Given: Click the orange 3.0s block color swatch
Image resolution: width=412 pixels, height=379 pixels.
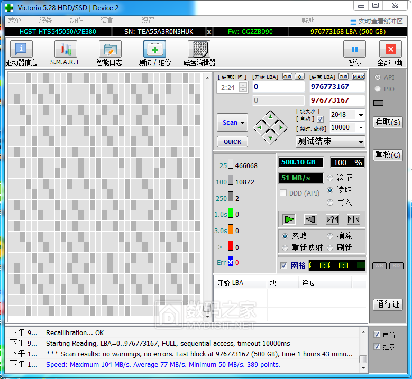Looking at the screenshot, I should (x=231, y=229).
